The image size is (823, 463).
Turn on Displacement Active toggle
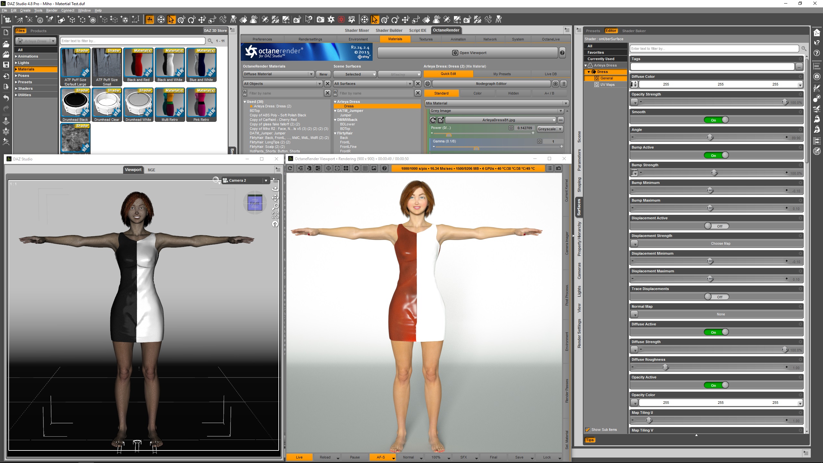[x=716, y=226]
